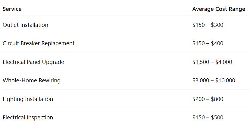
Task: Select the $3,000 – $10,000 cost cell
Action: [x=214, y=80]
